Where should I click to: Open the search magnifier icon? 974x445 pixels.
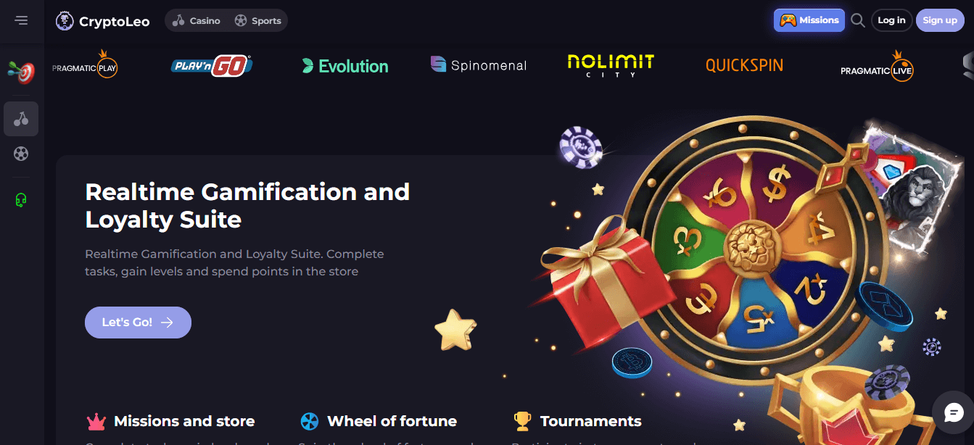[858, 20]
